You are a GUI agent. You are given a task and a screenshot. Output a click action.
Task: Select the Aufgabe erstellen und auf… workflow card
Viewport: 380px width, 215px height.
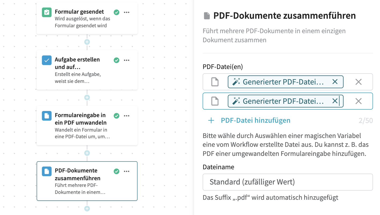87,70
